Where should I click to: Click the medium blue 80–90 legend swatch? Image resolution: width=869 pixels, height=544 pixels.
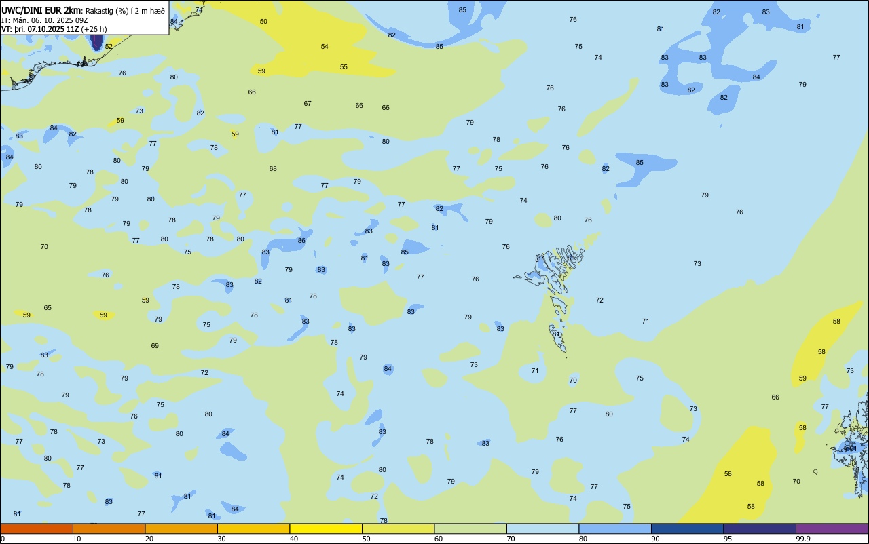615,528
